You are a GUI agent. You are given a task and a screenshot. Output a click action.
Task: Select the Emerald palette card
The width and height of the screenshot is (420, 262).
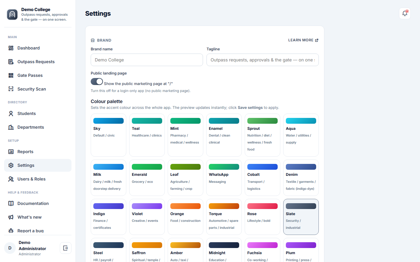tap(147, 178)
